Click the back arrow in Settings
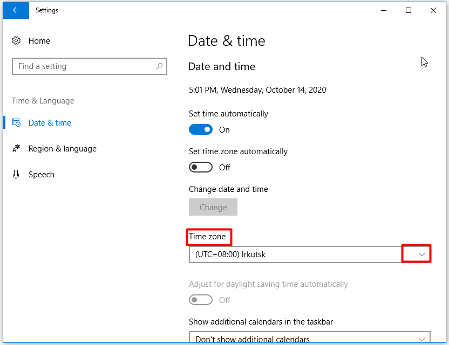Viewport: 449px width, 345px height. (16, 10)
